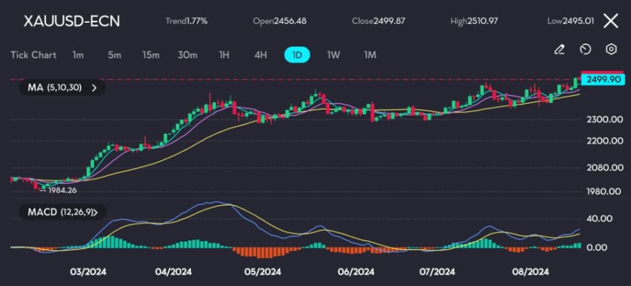631x286 pixels.
Task: Select the 30m timeframe
Action: 187,55
